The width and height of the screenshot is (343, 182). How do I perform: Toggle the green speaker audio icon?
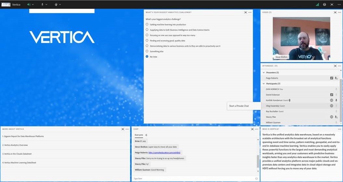tap(29, 4)
